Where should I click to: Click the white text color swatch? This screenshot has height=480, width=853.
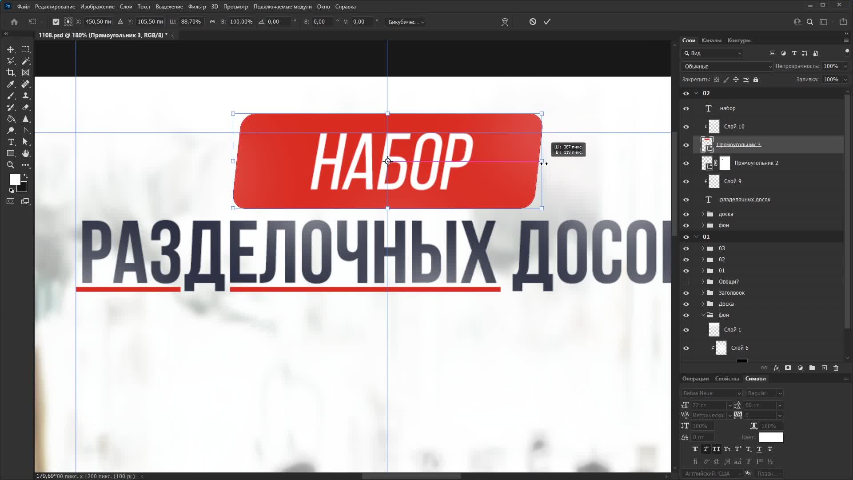pyautogui.click(x=771, y=437)
